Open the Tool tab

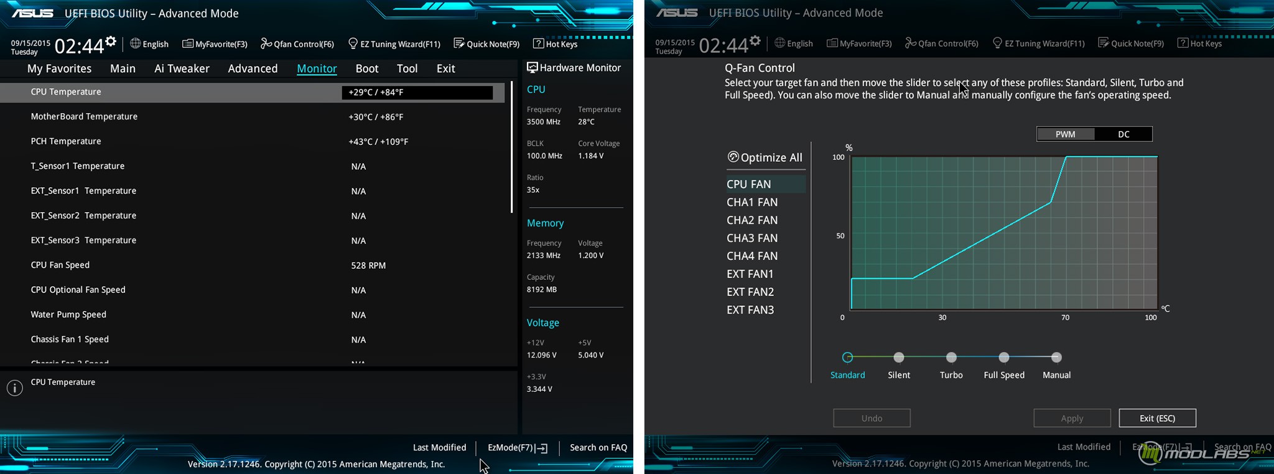(x=407, y=68)
